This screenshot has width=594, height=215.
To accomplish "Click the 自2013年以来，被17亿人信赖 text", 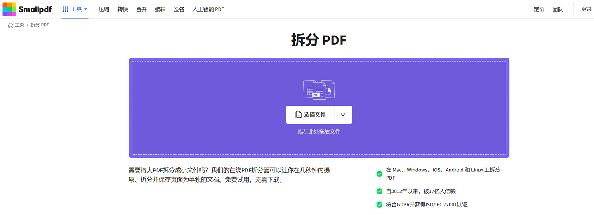I will [x=421, y=191].
